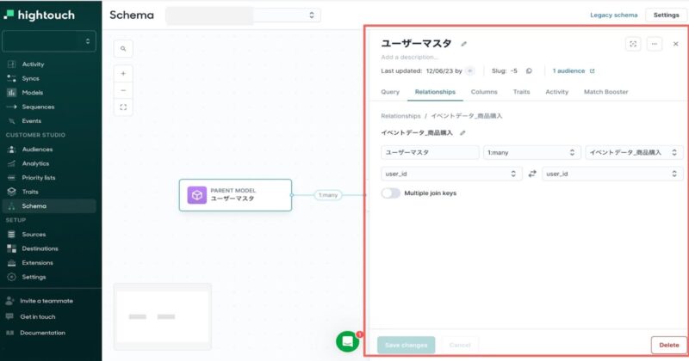Switch to the Relationships tab

435,92
